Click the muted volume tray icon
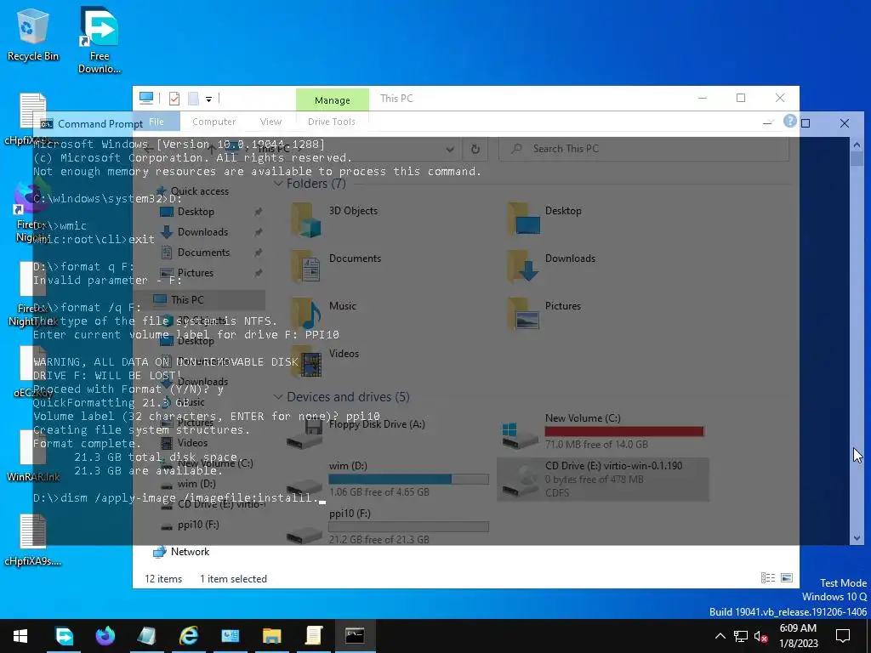This screenshot has height=653, width=871. 761,636
